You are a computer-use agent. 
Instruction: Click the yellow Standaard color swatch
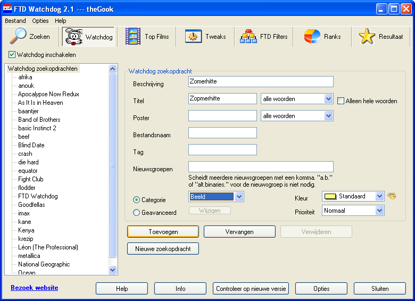(330, 196)
